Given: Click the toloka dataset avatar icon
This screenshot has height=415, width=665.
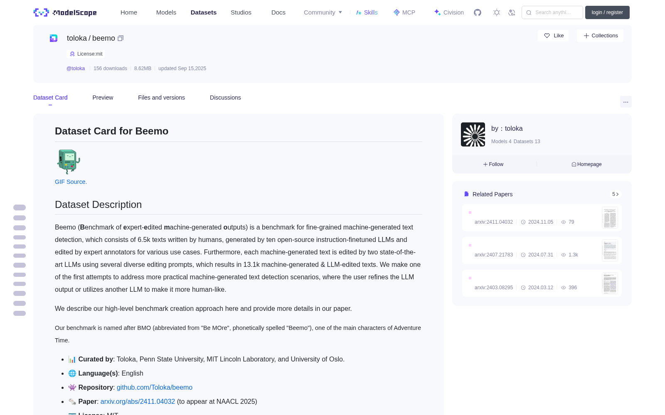Looking at the screenshot, I should (54, 38).
